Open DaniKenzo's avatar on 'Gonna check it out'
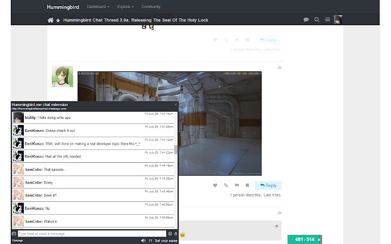 click(18, 131)
